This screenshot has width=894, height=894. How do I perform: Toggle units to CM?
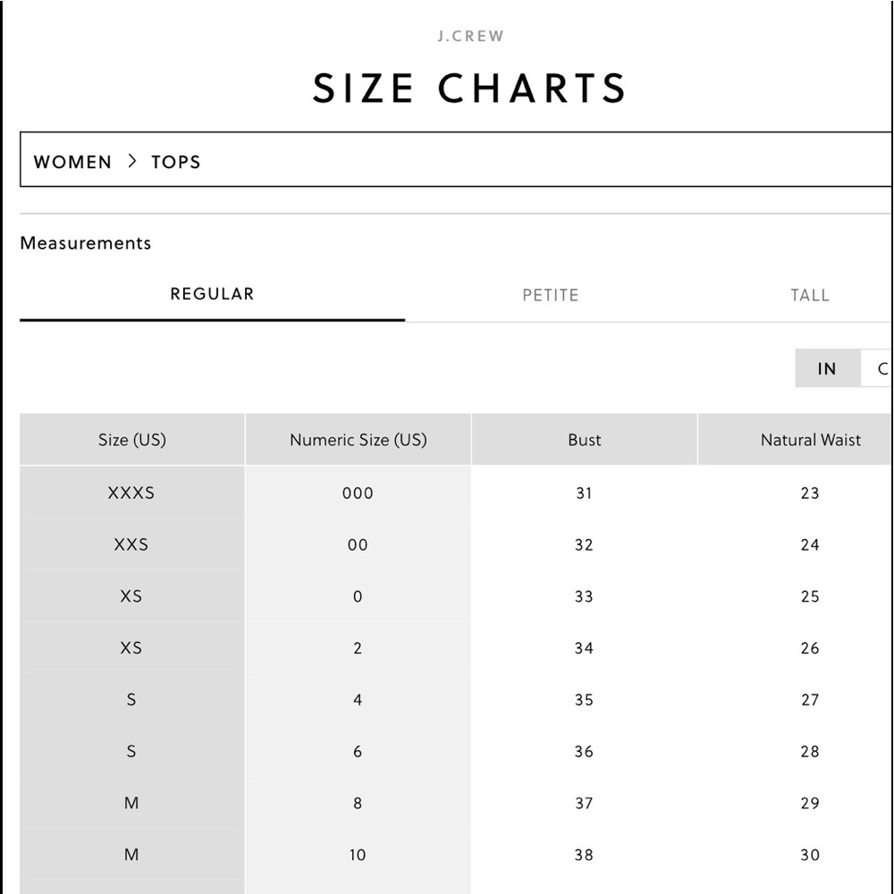(877, 368)
